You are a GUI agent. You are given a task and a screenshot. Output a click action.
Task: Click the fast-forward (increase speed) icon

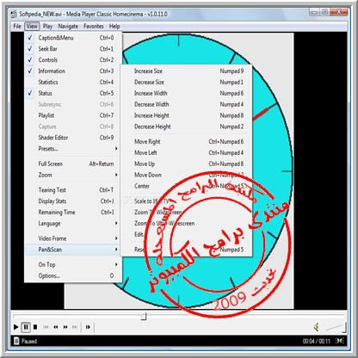point(65,327)
